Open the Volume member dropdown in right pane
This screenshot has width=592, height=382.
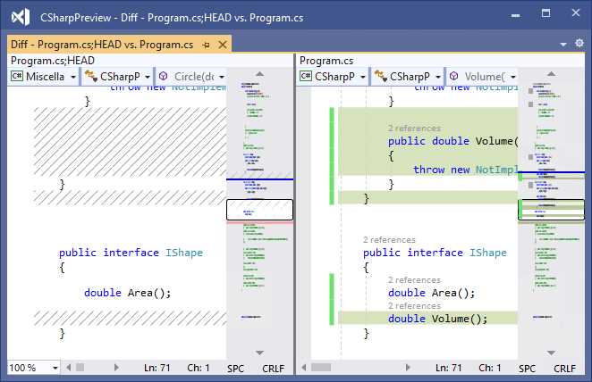click(x=482, y=77)
